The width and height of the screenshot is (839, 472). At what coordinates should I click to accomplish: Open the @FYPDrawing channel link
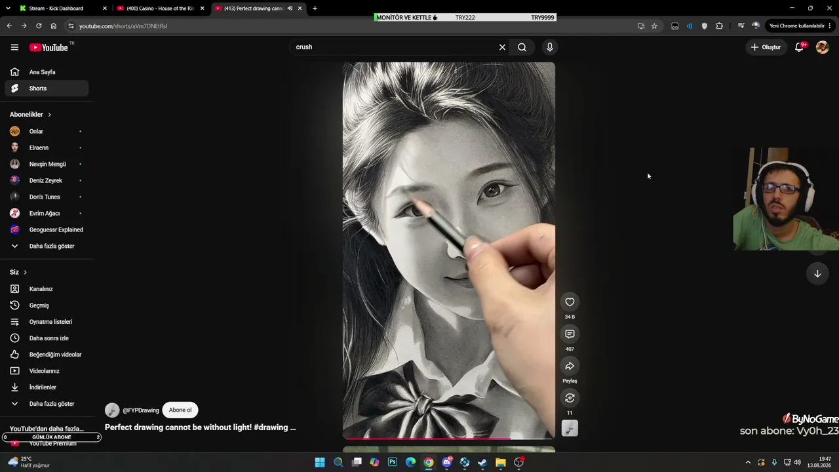click(x=141, y=410)
